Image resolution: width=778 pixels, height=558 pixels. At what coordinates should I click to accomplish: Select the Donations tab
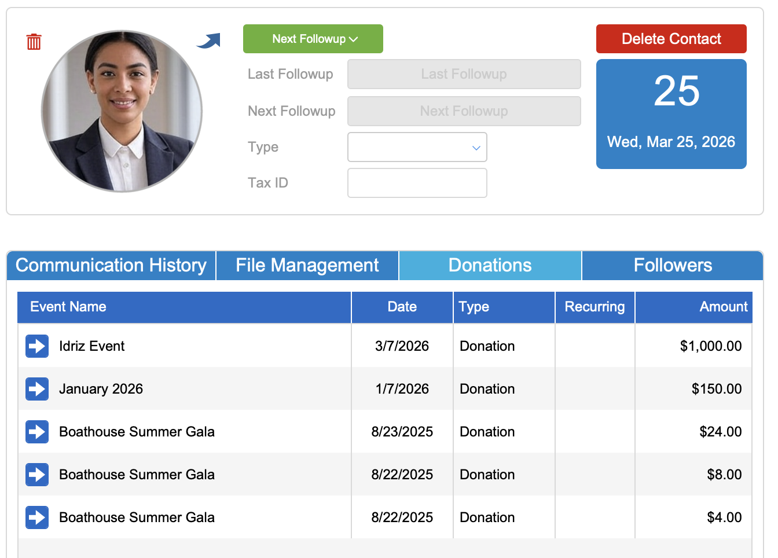point(490,266)
